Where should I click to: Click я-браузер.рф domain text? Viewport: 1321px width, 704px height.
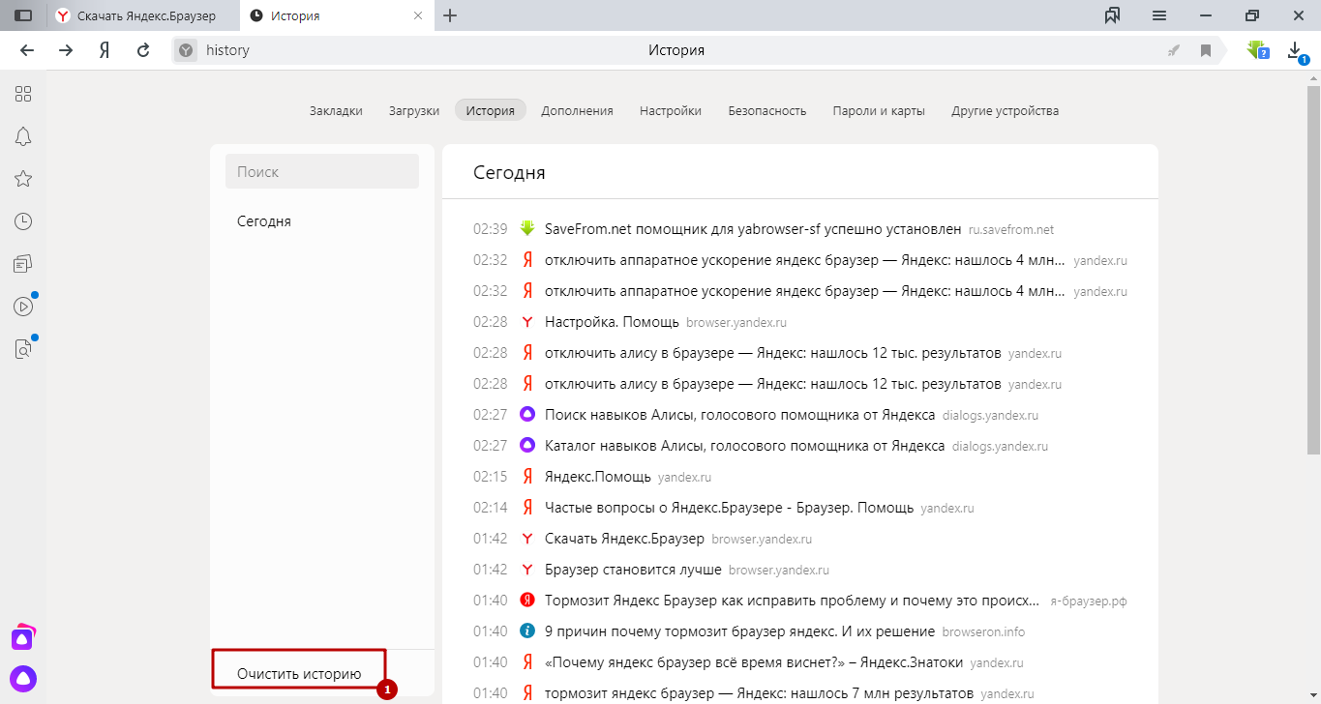(x=1089, y=601)
